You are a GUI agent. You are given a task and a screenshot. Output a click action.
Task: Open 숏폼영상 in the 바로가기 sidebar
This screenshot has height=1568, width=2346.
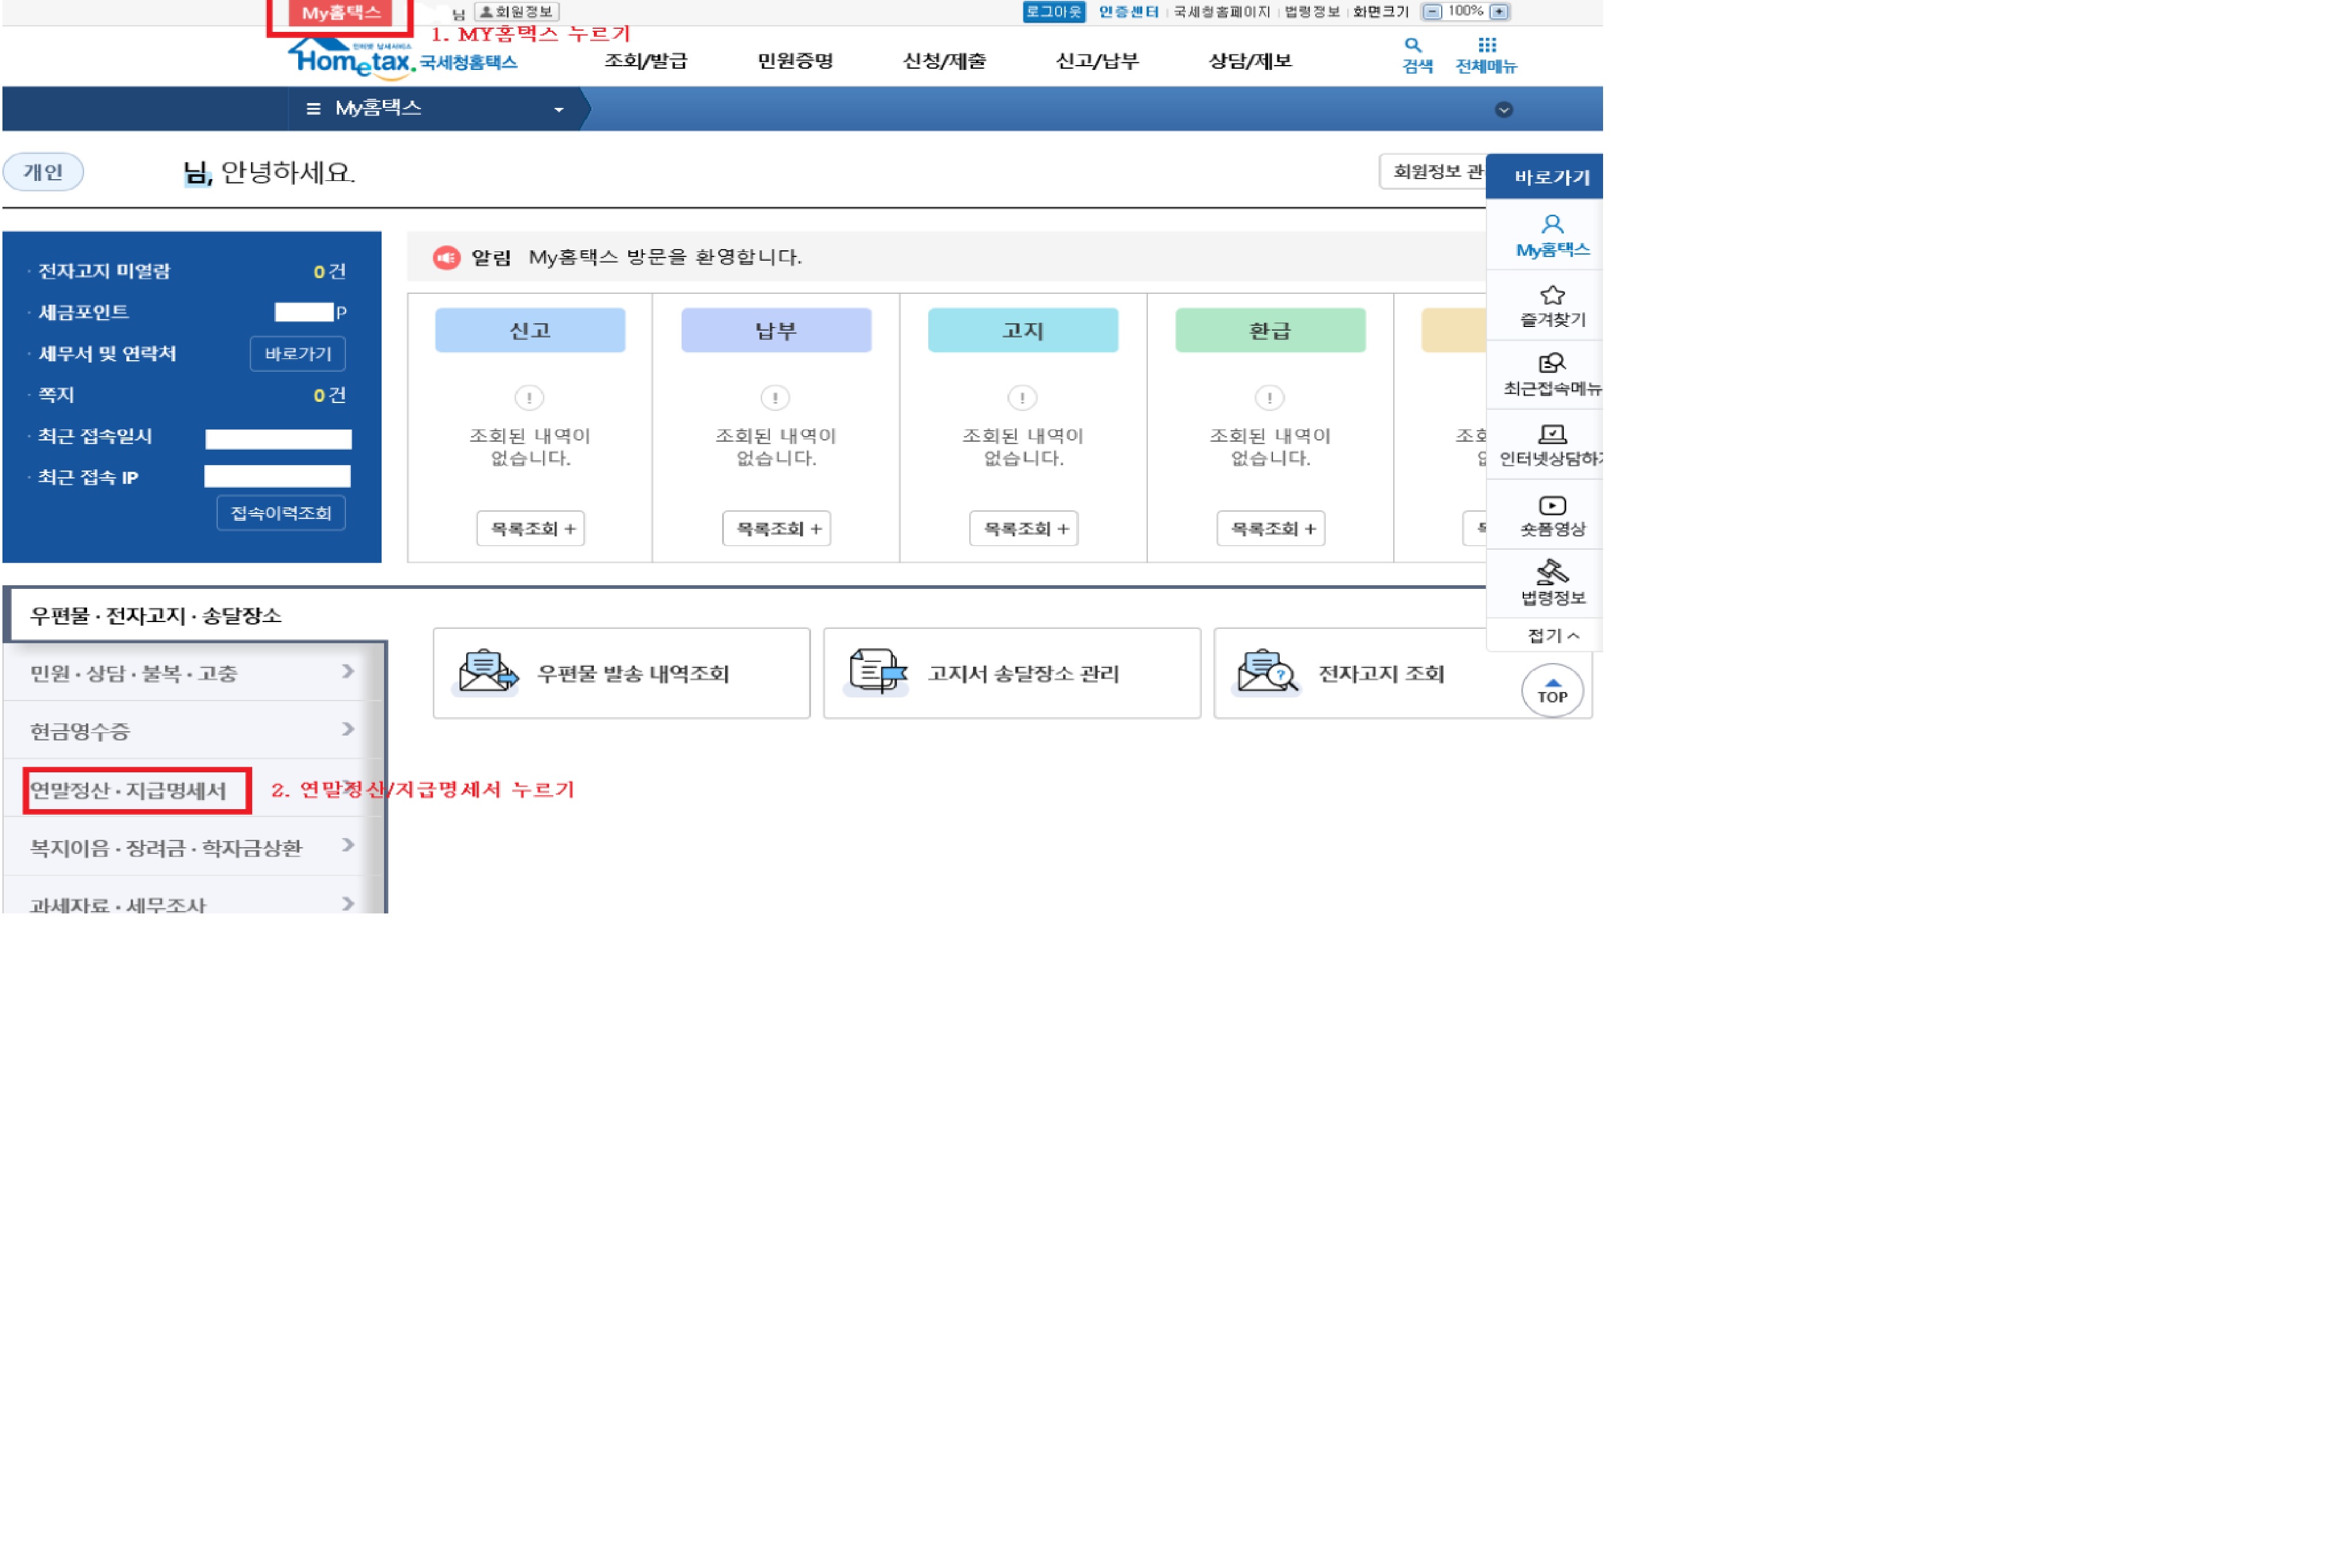point(1551,515)
